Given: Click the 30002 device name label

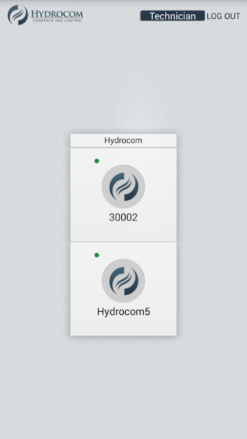Looking at the screenshot, I should (x=123, y=217).
